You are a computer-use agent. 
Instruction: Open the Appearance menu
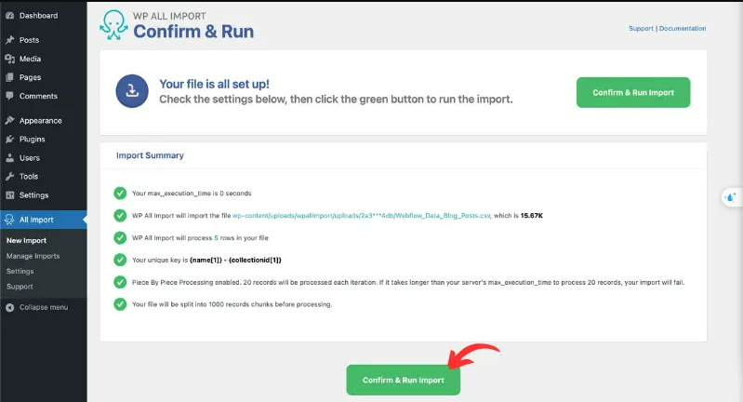pyautogui.click(x=43, y=120)
